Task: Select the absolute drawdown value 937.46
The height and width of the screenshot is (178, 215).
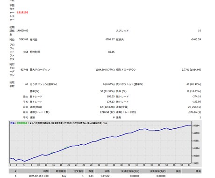Action: pyautogui.click(x=24, y=70)
